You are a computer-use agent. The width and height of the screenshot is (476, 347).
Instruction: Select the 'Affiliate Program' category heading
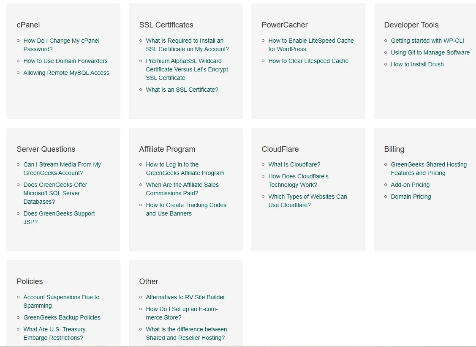pyautogui.click(x=167, y=149)
